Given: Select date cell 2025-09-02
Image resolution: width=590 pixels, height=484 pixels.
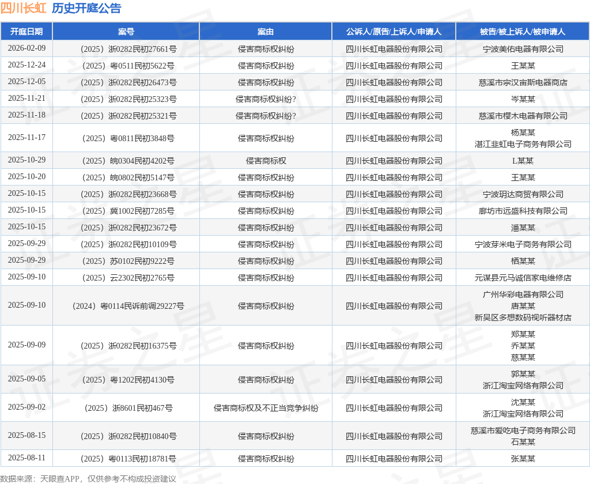Looking at the screenshot, I should coord(27,407).
